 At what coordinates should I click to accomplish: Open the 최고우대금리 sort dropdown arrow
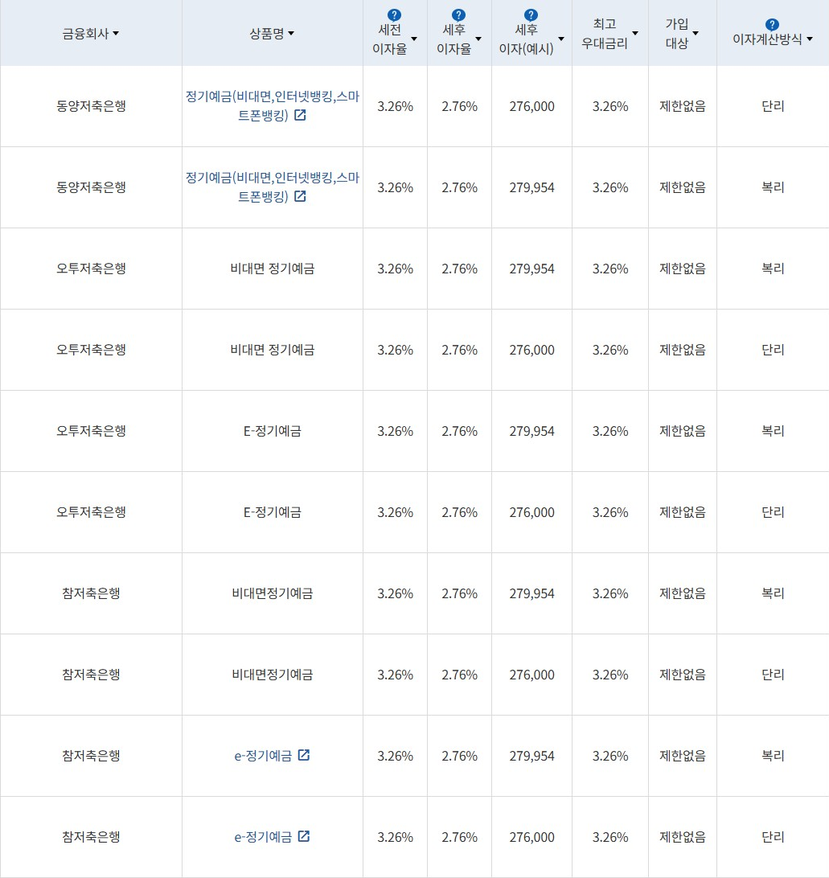coord(635,34)
